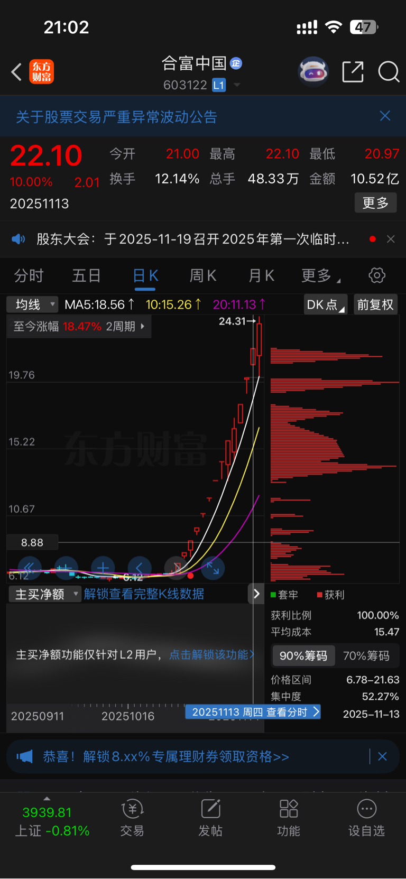Switch to the 月K chart tab
The image size is (406, 879).
(261, 275)
